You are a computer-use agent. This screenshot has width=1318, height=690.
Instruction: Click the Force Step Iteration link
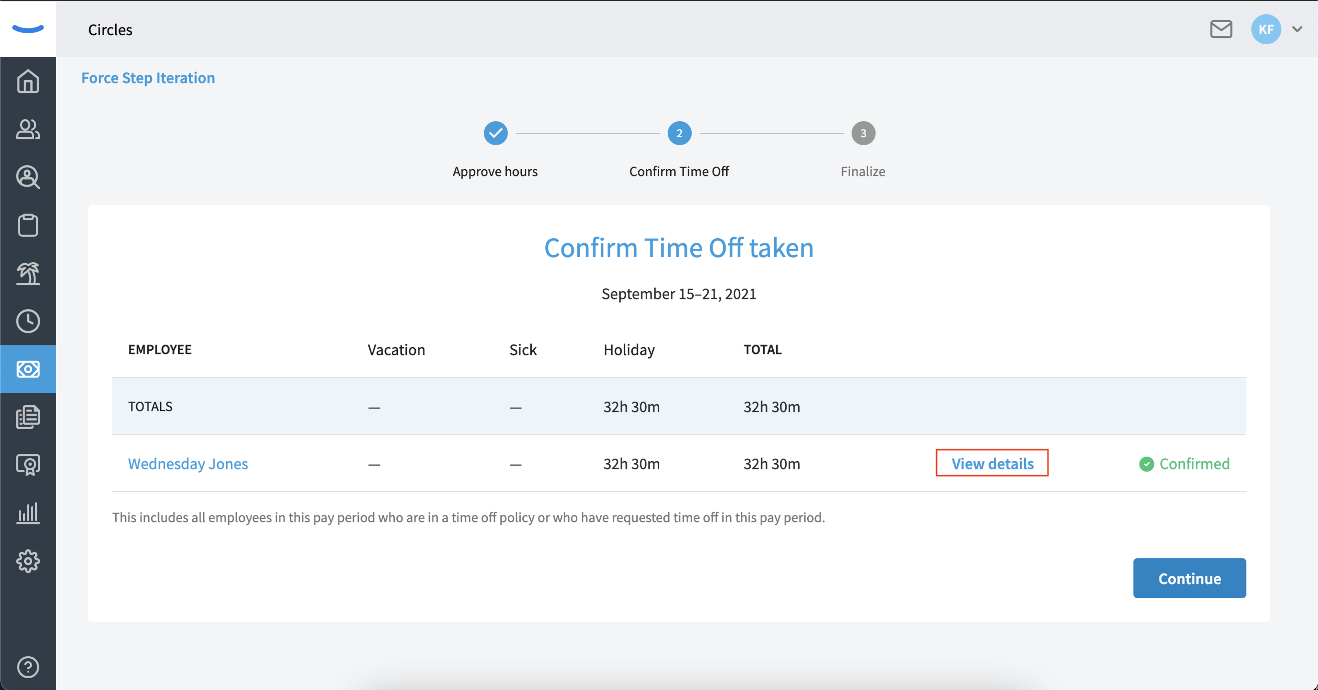[148, 78]
